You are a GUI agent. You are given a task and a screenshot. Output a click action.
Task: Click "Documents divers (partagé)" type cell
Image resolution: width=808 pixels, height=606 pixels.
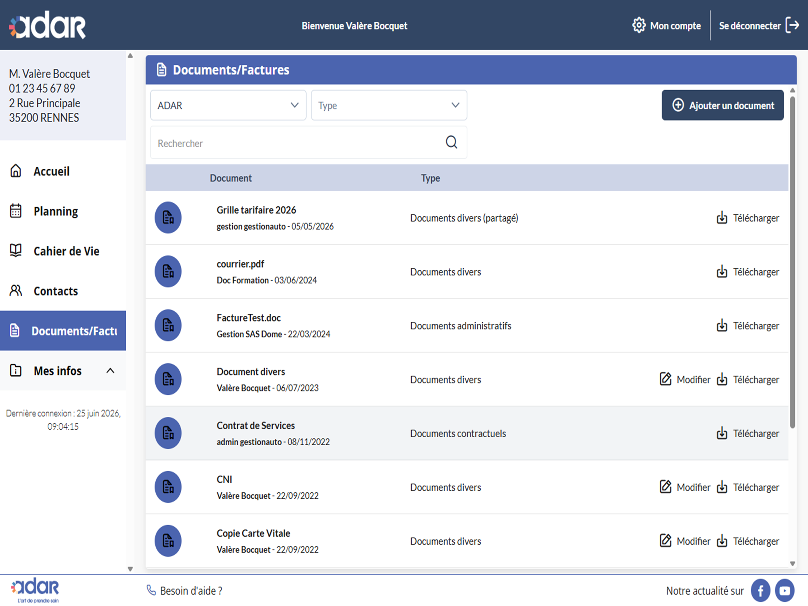[x=464, y=218]
